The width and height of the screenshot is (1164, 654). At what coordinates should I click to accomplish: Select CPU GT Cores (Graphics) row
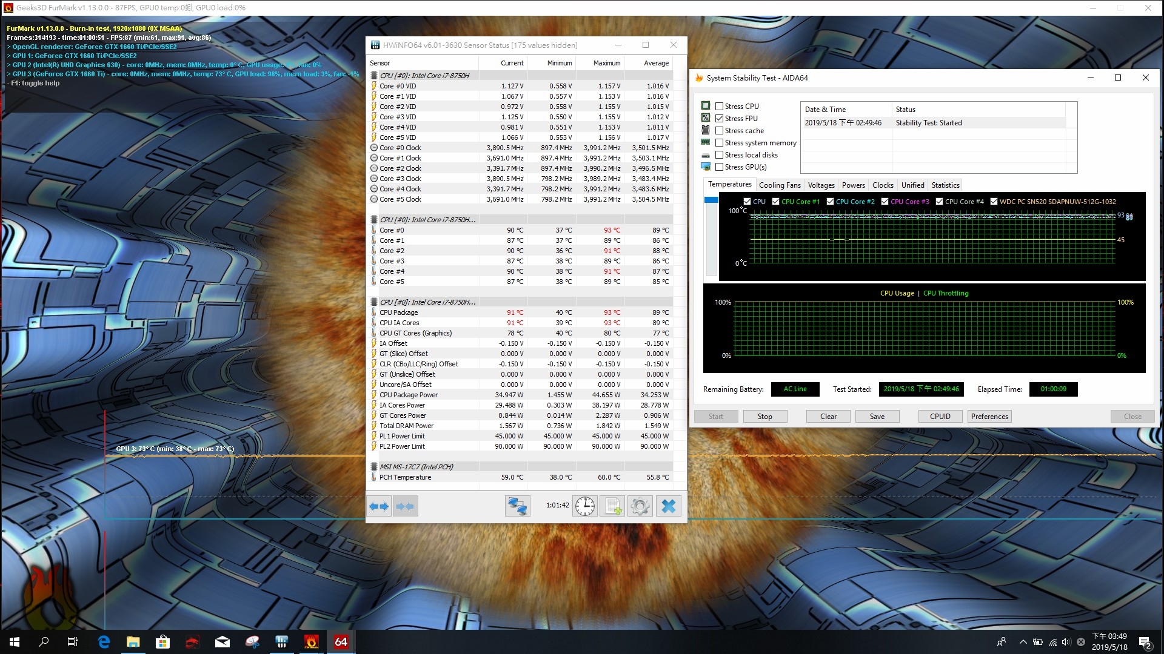click(520, 333)
